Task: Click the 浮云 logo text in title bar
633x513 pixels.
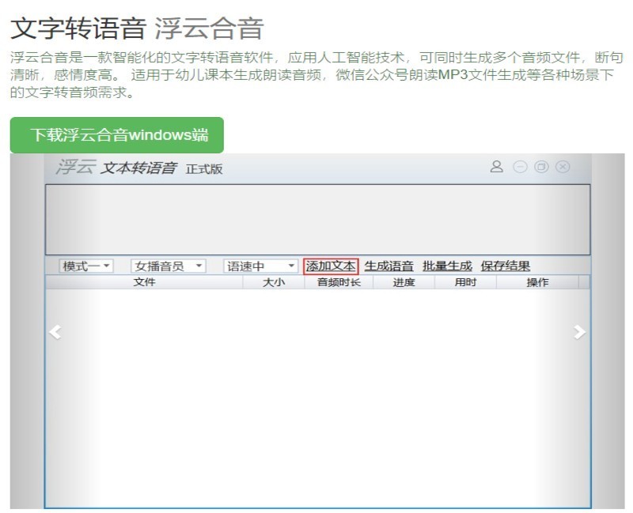Action: (76, 167)
